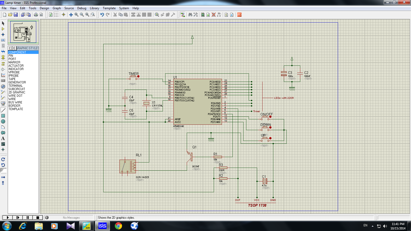Flip selection with the horizontal mirror icon
The width and height of the screenshot is (411, 231).
3,177
